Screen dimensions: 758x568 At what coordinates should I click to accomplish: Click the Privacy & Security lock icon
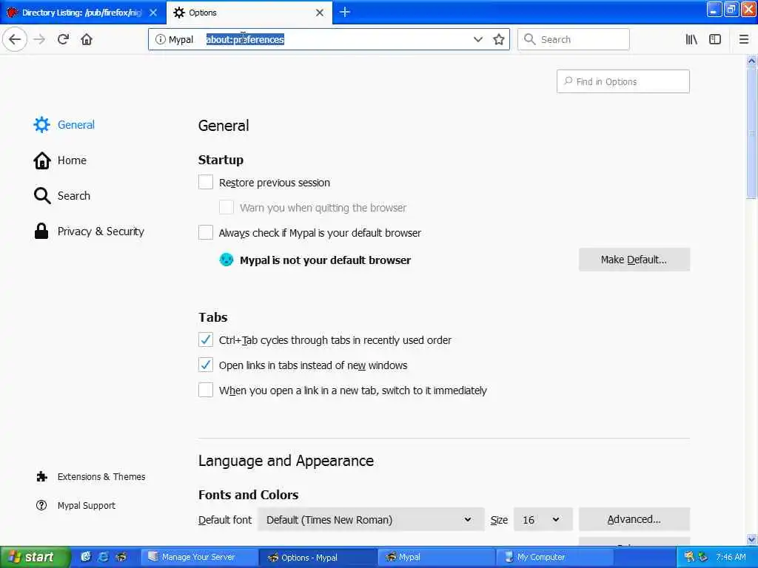[x=41, y=231]
